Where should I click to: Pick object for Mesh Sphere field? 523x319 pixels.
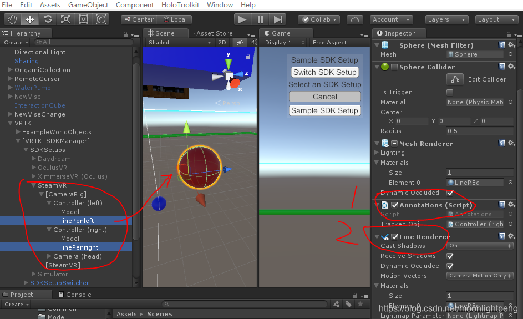510,54
